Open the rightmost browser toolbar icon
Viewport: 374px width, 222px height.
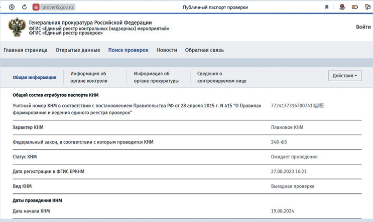click(367, 8)
